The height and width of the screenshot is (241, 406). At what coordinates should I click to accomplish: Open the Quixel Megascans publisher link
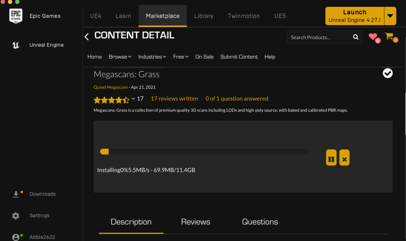click(x=111, y=87)
